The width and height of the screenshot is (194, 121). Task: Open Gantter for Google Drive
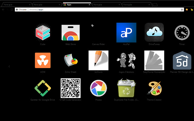click(43, 88)
